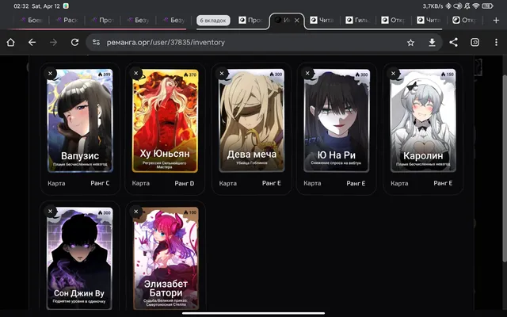507x317 pixels.
Task: Remove the Каролин card with X
Action: coord(393,74)
